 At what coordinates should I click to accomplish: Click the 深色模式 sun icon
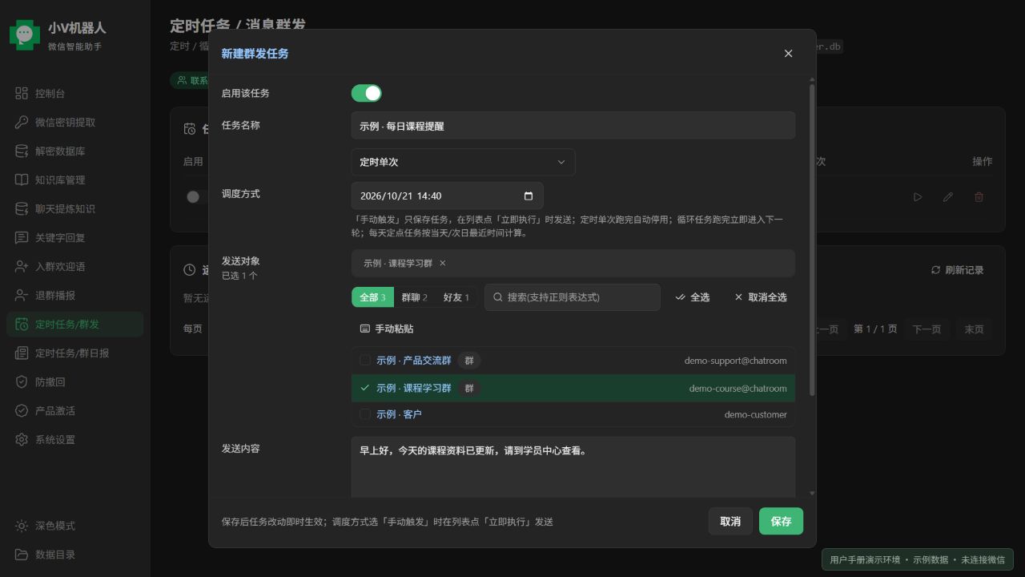[22, 526]
